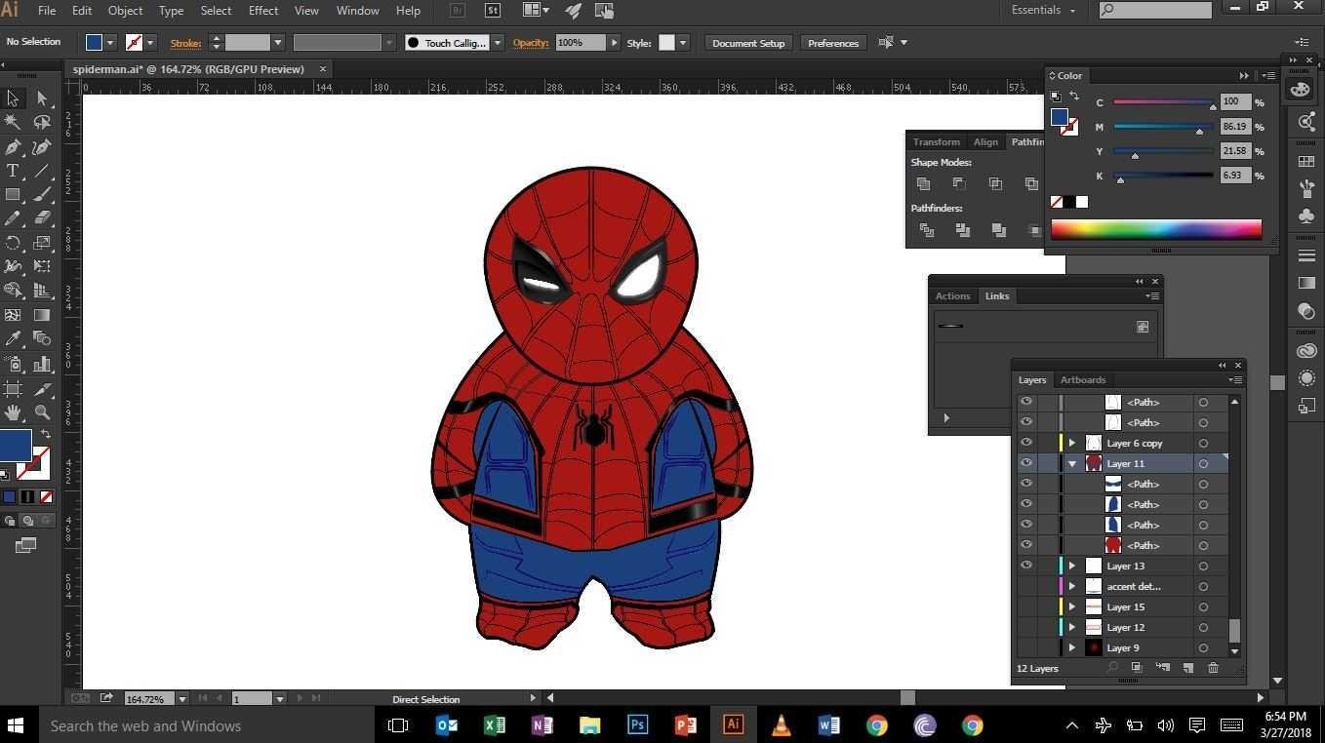Viewport: 1325px width, 743px height.
Task: Open the Fill color dropdown in control bar
Action: click(x=110, y=42)
